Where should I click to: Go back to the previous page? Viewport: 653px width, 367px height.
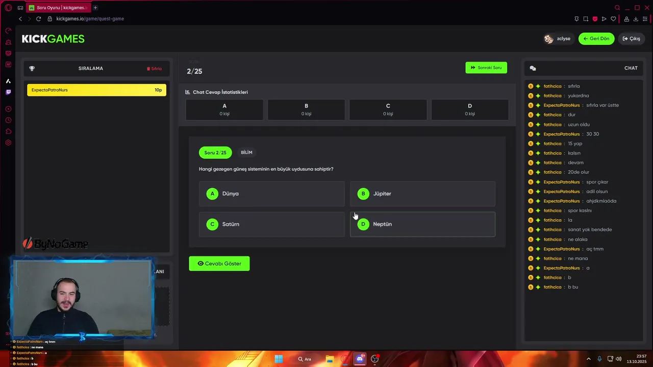20,19
